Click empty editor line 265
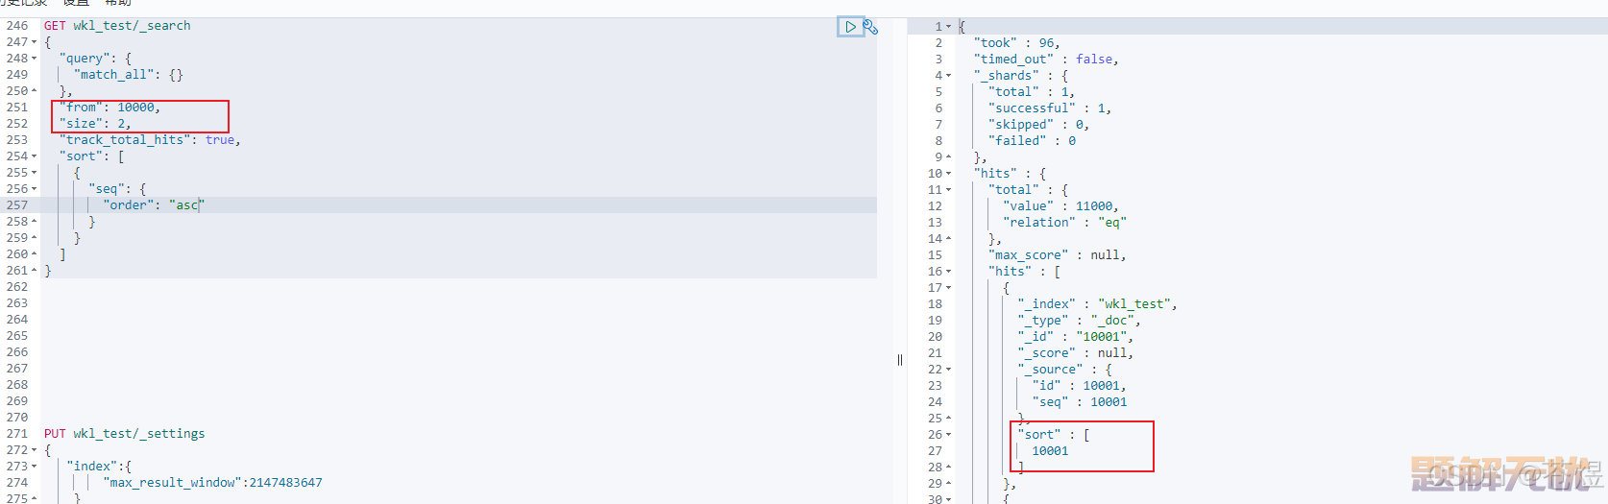Viewport: 1608px width, 504px height. [457, 336]
